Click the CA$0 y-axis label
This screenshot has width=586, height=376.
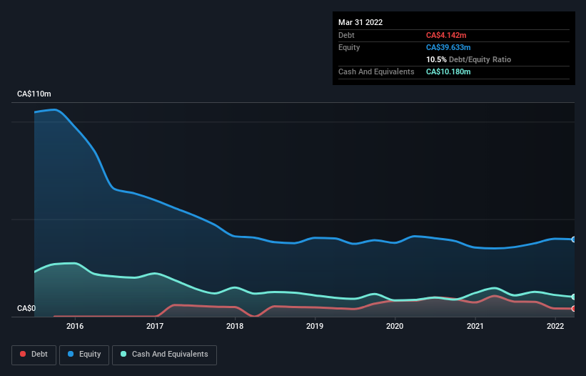pyautogui.click(x=26, y=308)
